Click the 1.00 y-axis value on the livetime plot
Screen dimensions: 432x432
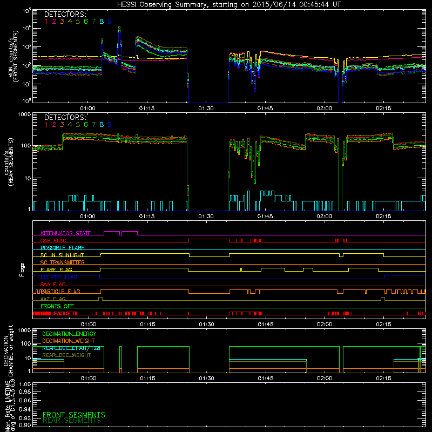25,384
